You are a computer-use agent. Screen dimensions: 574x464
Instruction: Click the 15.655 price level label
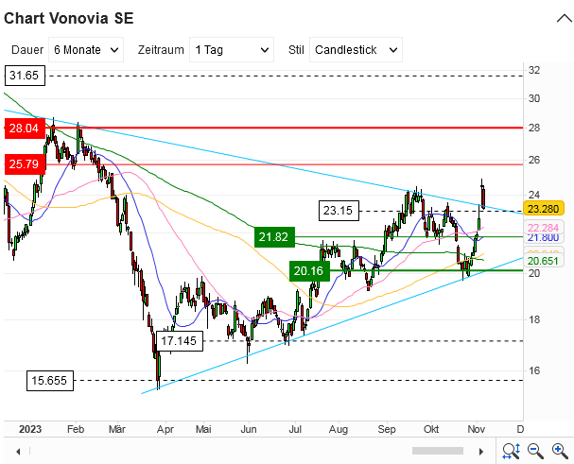point(50,381)
